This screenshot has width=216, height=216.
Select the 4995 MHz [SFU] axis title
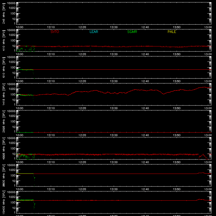tap(4, 148)
